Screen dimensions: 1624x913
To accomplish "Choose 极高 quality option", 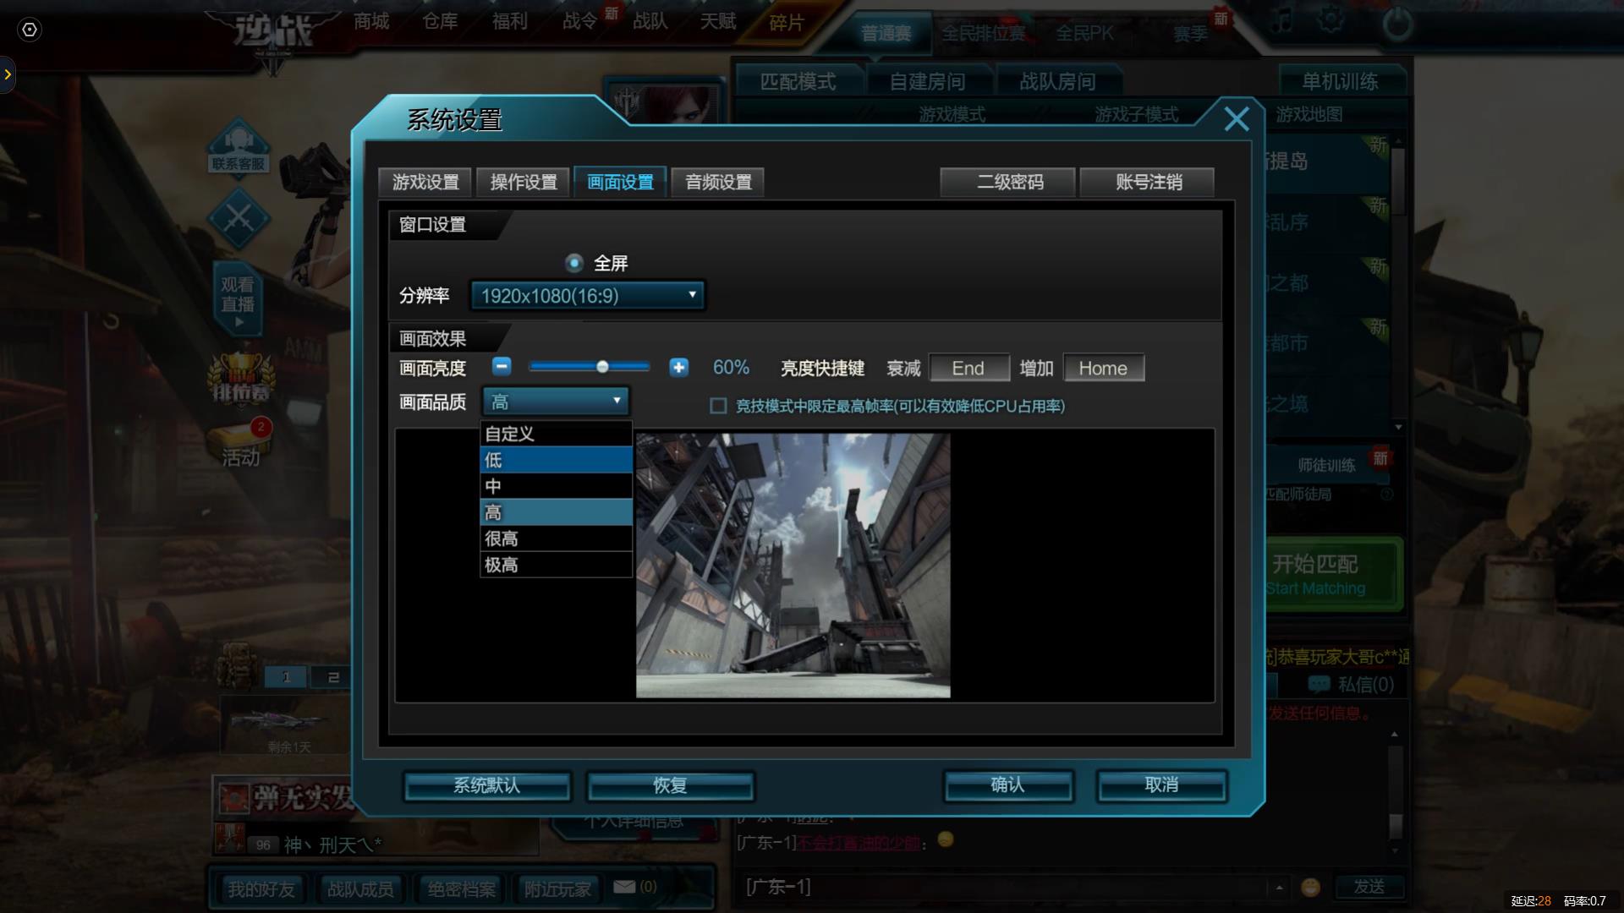I will pos(556,565).
